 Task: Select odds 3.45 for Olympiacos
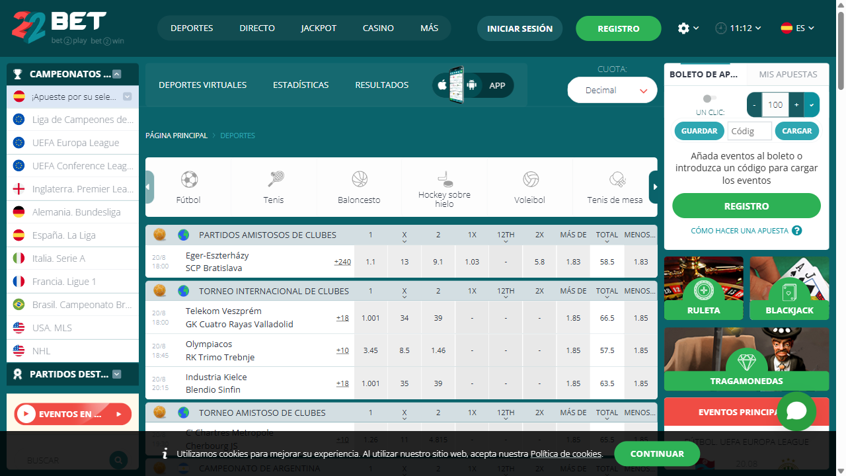click(x=371, y=350)
